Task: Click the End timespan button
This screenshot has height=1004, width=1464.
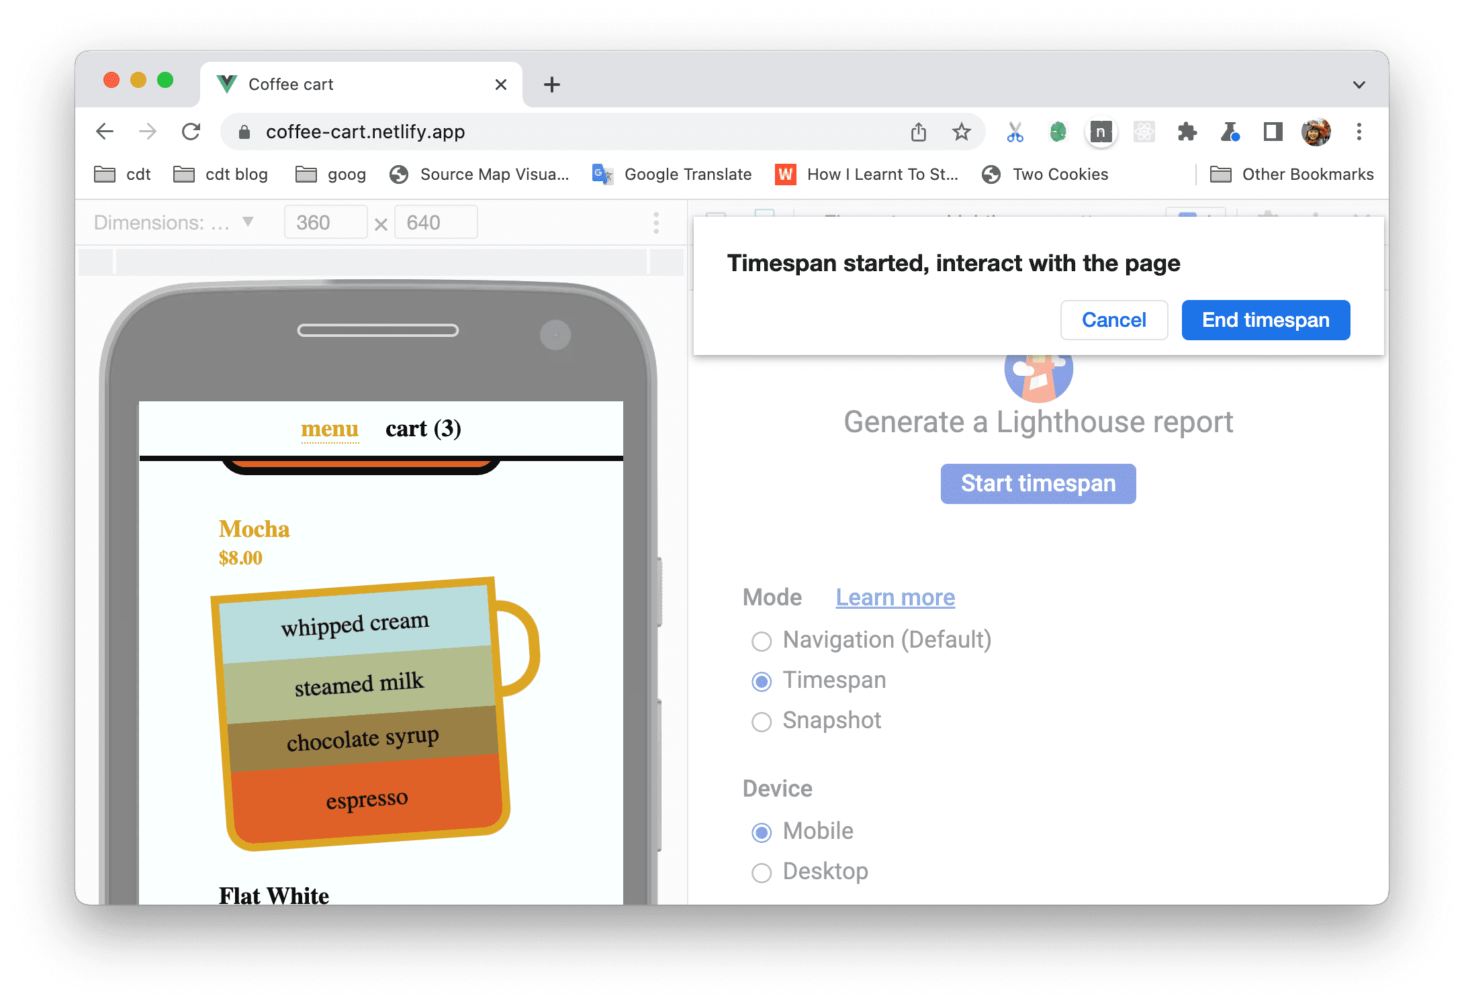Action: pyautogui.click(x=1266, y=320)
